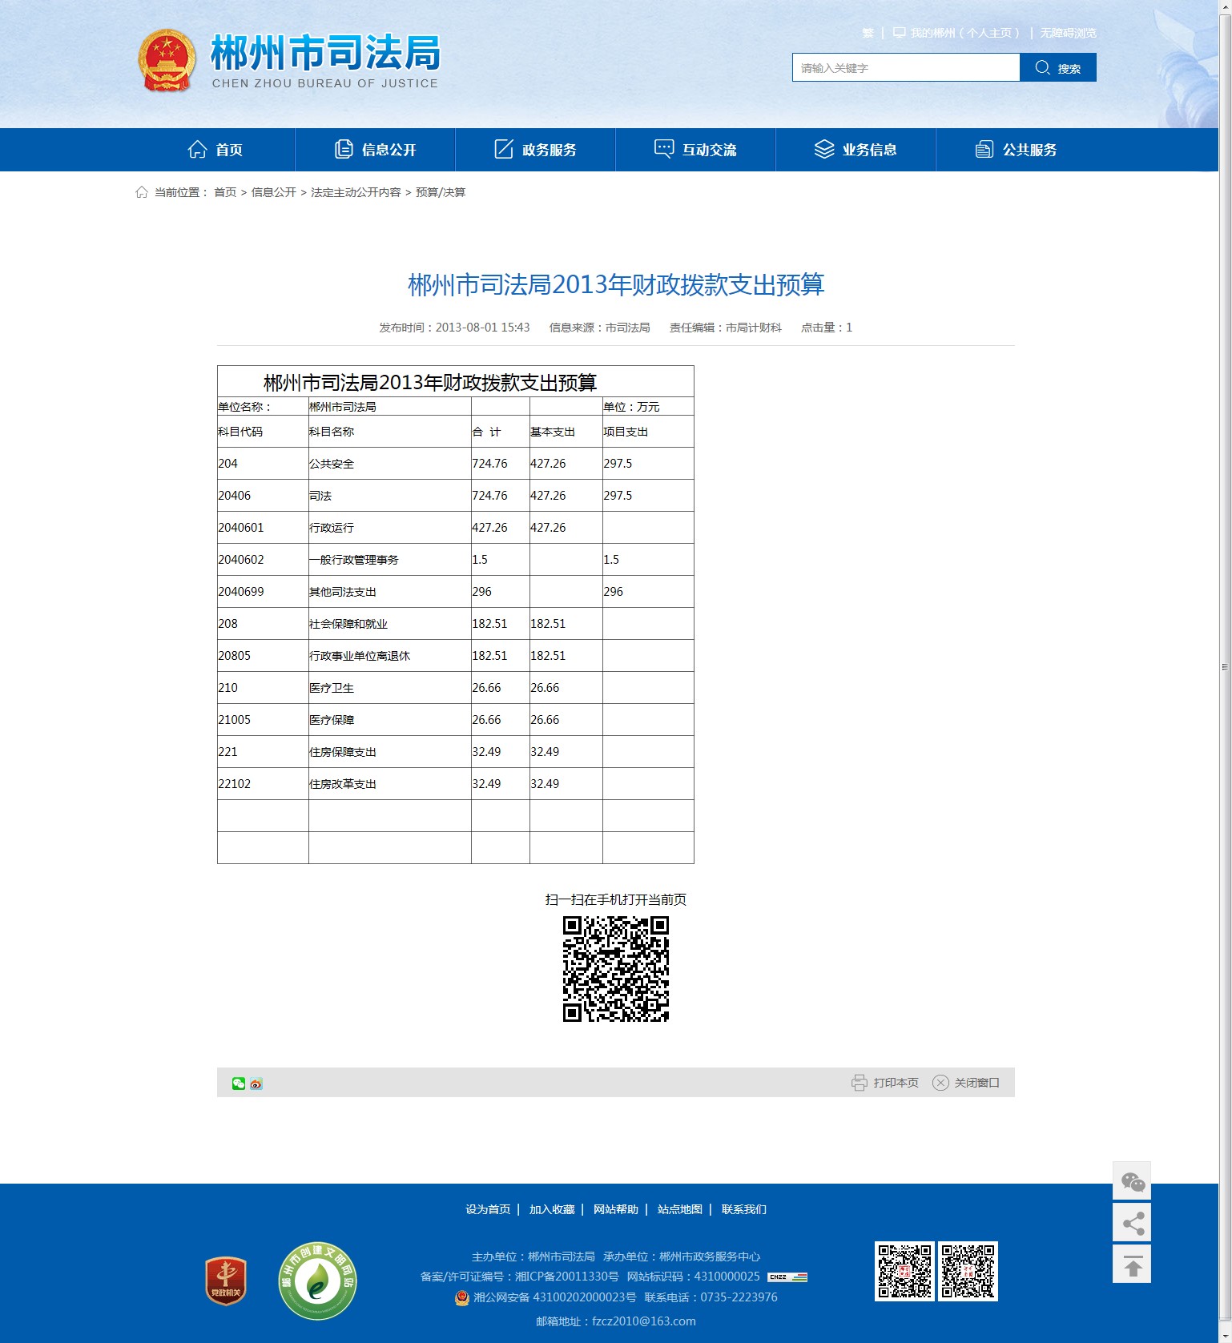This screenshot has height=1343, width=1232.
Task: Click the left footer QR code
Action: 904,1271
